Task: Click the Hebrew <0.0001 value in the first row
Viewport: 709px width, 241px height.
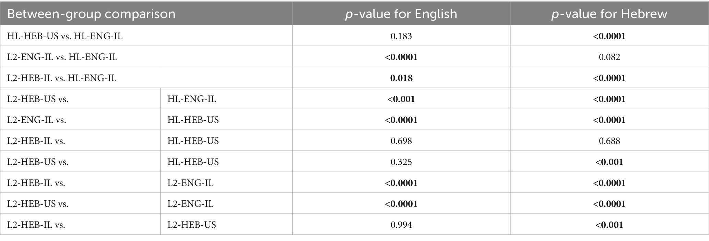Action: tap(609, 36)
